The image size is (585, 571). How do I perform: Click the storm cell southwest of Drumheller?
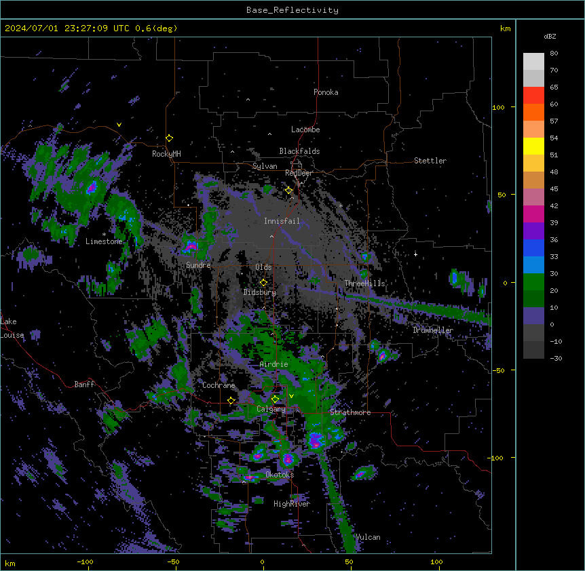[382, 355]
